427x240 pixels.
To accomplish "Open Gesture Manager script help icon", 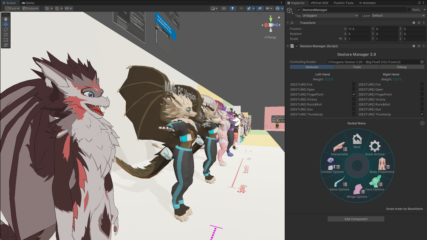I will [x=414, y=46].
